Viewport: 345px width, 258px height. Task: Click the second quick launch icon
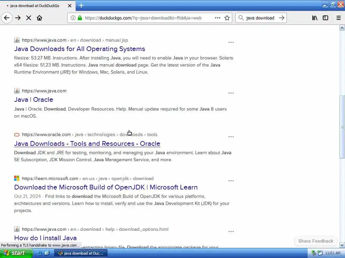pos(46,253)
